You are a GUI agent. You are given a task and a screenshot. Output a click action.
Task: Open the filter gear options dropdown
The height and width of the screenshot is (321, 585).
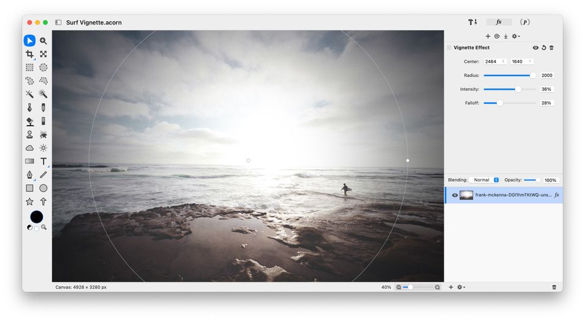tap(516, 36)
